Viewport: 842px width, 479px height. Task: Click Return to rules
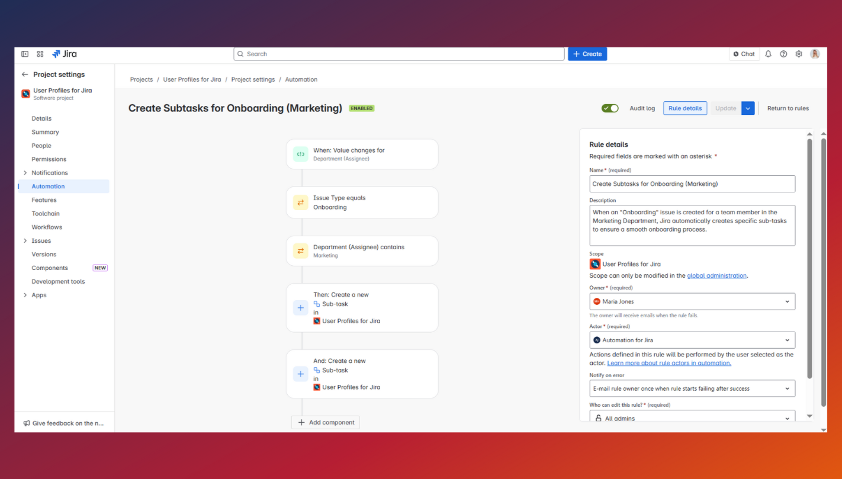(x=788, y=108)
